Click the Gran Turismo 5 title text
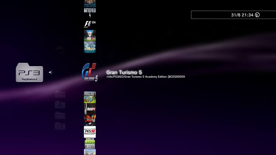Image resolution: width=276 pixels, height=155 pixels. 124,72
